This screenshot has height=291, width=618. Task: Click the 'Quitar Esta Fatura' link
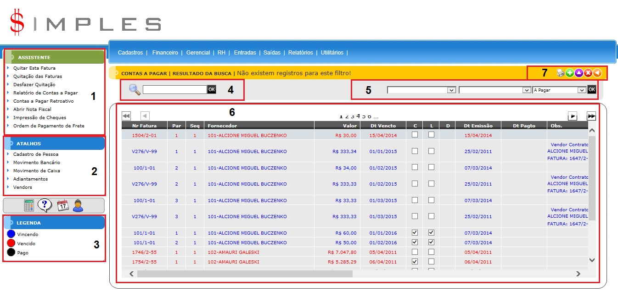tap(34, 68)
